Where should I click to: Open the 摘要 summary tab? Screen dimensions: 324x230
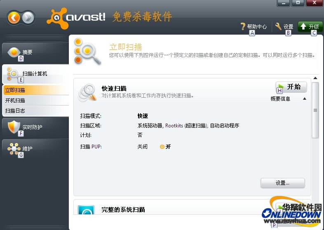click(x=35, y=53)
